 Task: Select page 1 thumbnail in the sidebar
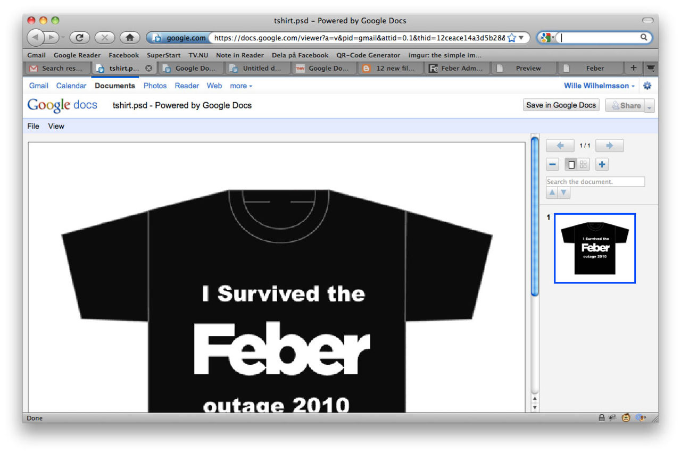pyautogui.click(x=594, y=248)
